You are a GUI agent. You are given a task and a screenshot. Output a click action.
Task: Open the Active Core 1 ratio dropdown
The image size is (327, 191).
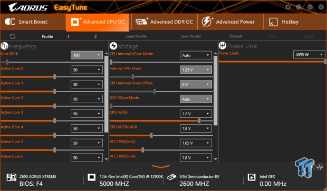pyautogui.click(x=86, y=85)
